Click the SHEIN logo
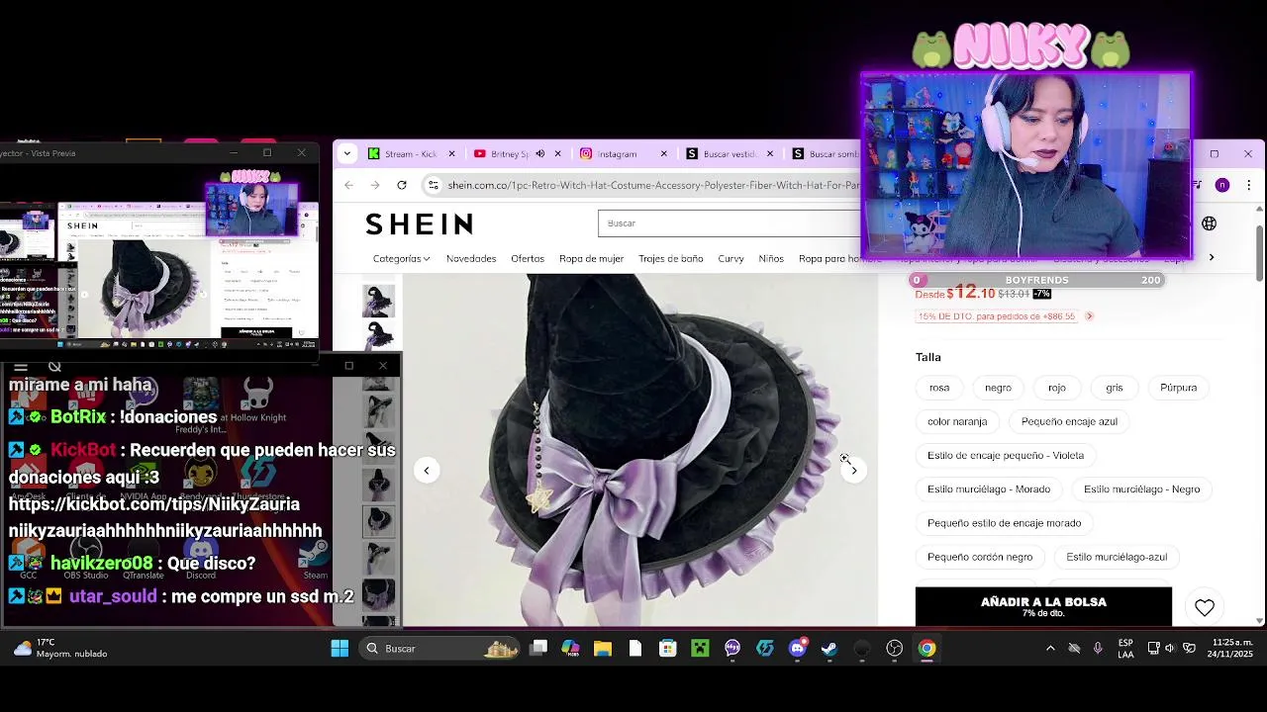This screenshot has height=712, width=1267. 419,224
